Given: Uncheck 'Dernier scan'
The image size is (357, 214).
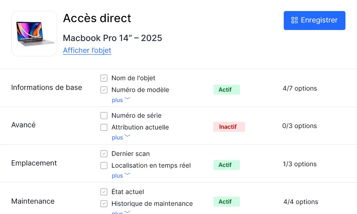Looking at the screenshot, I should (x=104, y=153).
